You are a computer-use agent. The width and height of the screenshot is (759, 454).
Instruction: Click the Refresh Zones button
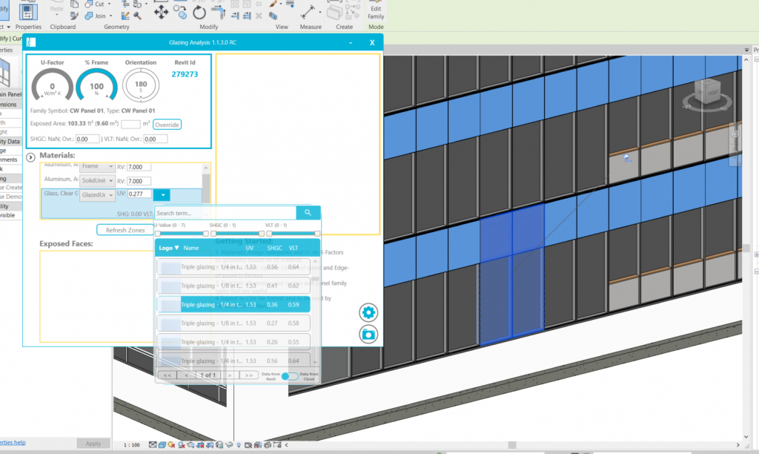point(125,230)
